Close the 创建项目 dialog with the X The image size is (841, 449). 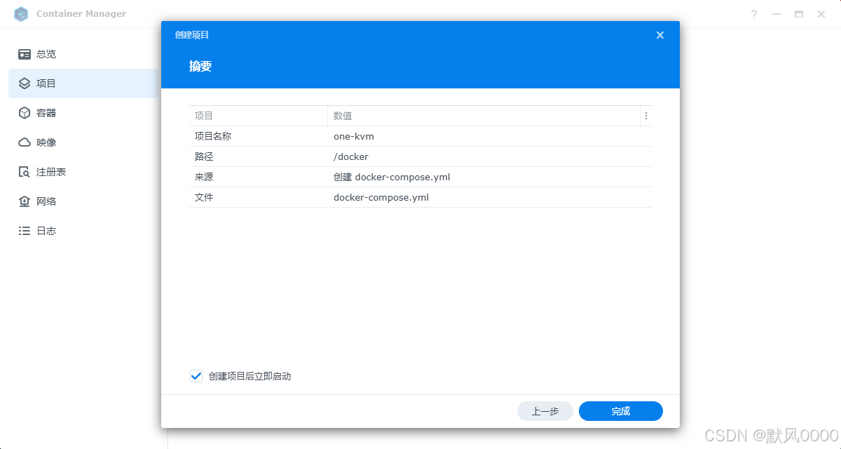tap(659, 34)
